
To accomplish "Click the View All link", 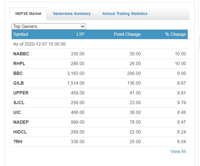I will (x=178, y=151).
